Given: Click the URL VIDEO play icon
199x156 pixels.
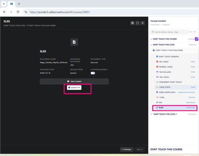Looking at the screenshot, I should click(x=157, y=62).
